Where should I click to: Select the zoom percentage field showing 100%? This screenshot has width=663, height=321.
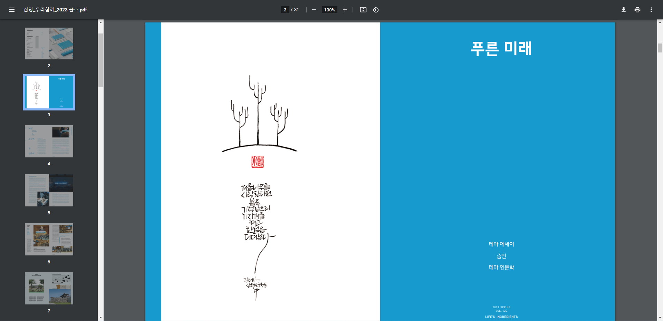[x=329, y=10]
